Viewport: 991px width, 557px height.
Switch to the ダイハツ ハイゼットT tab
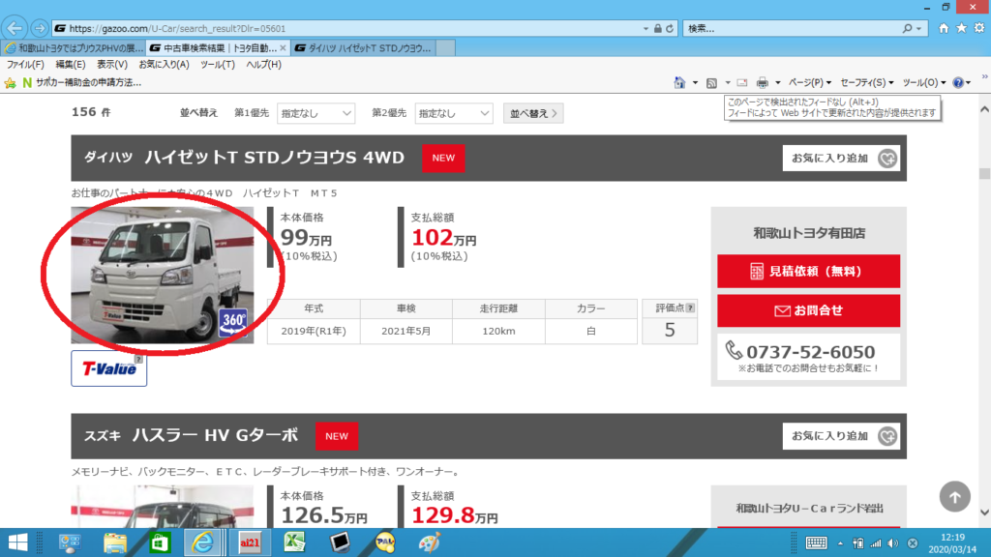tap(364, 48)
